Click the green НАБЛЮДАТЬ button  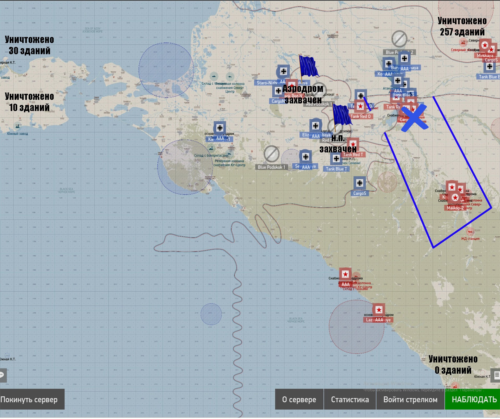click(472, 400)
